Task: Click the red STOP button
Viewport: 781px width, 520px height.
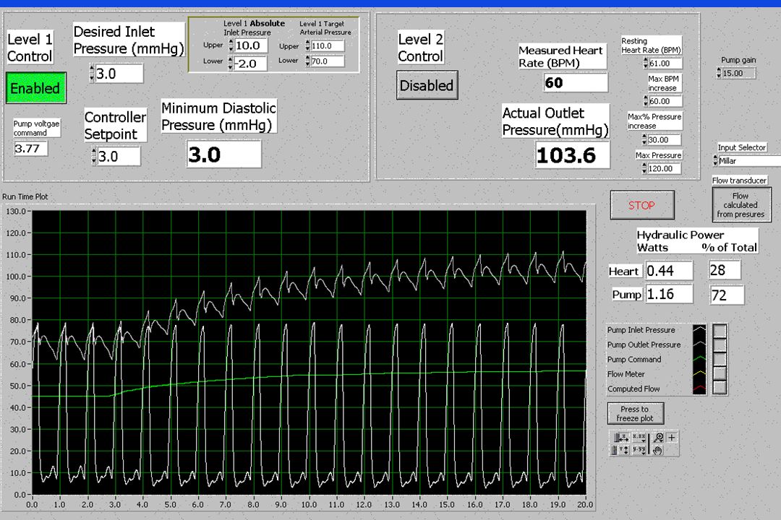Action: click(642, 205)
